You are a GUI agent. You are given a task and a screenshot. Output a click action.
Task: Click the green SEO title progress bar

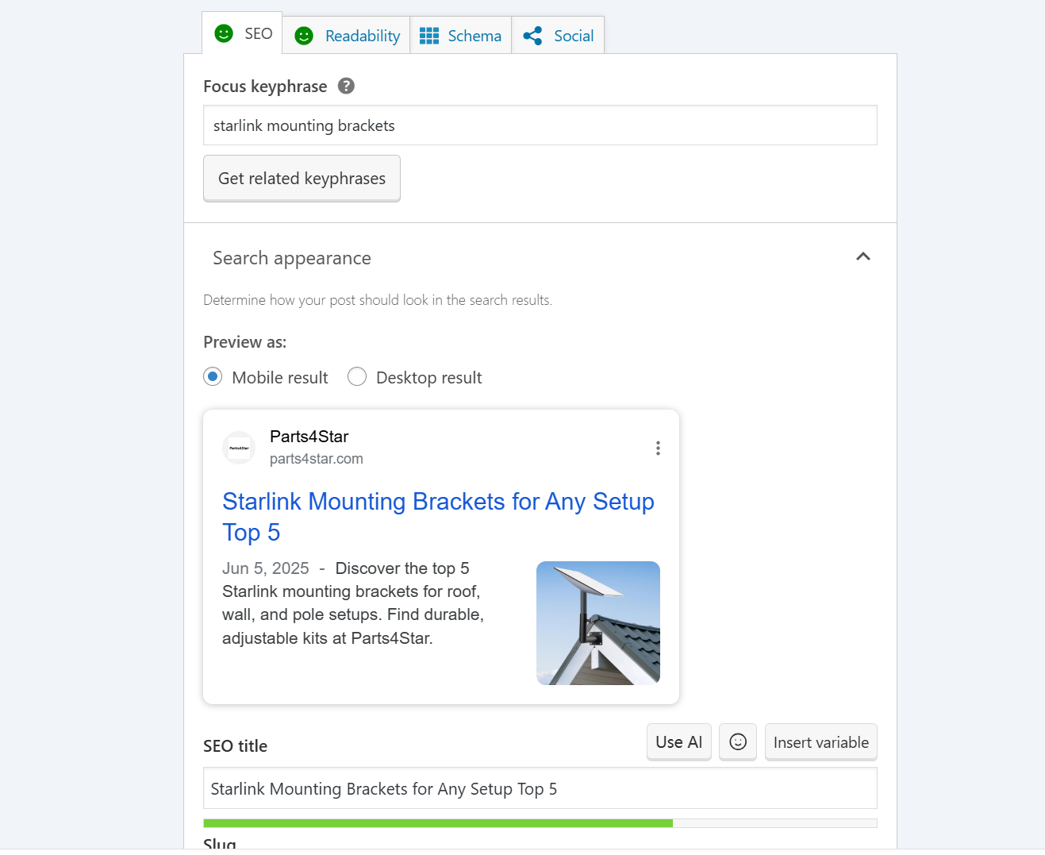436,822
